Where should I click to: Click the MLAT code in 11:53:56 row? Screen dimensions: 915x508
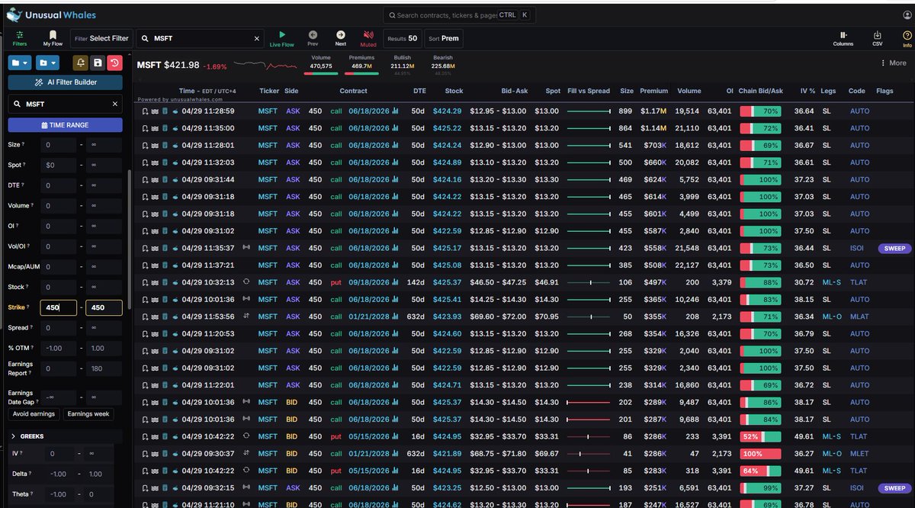pyautogui.click(x=859, y=317)
